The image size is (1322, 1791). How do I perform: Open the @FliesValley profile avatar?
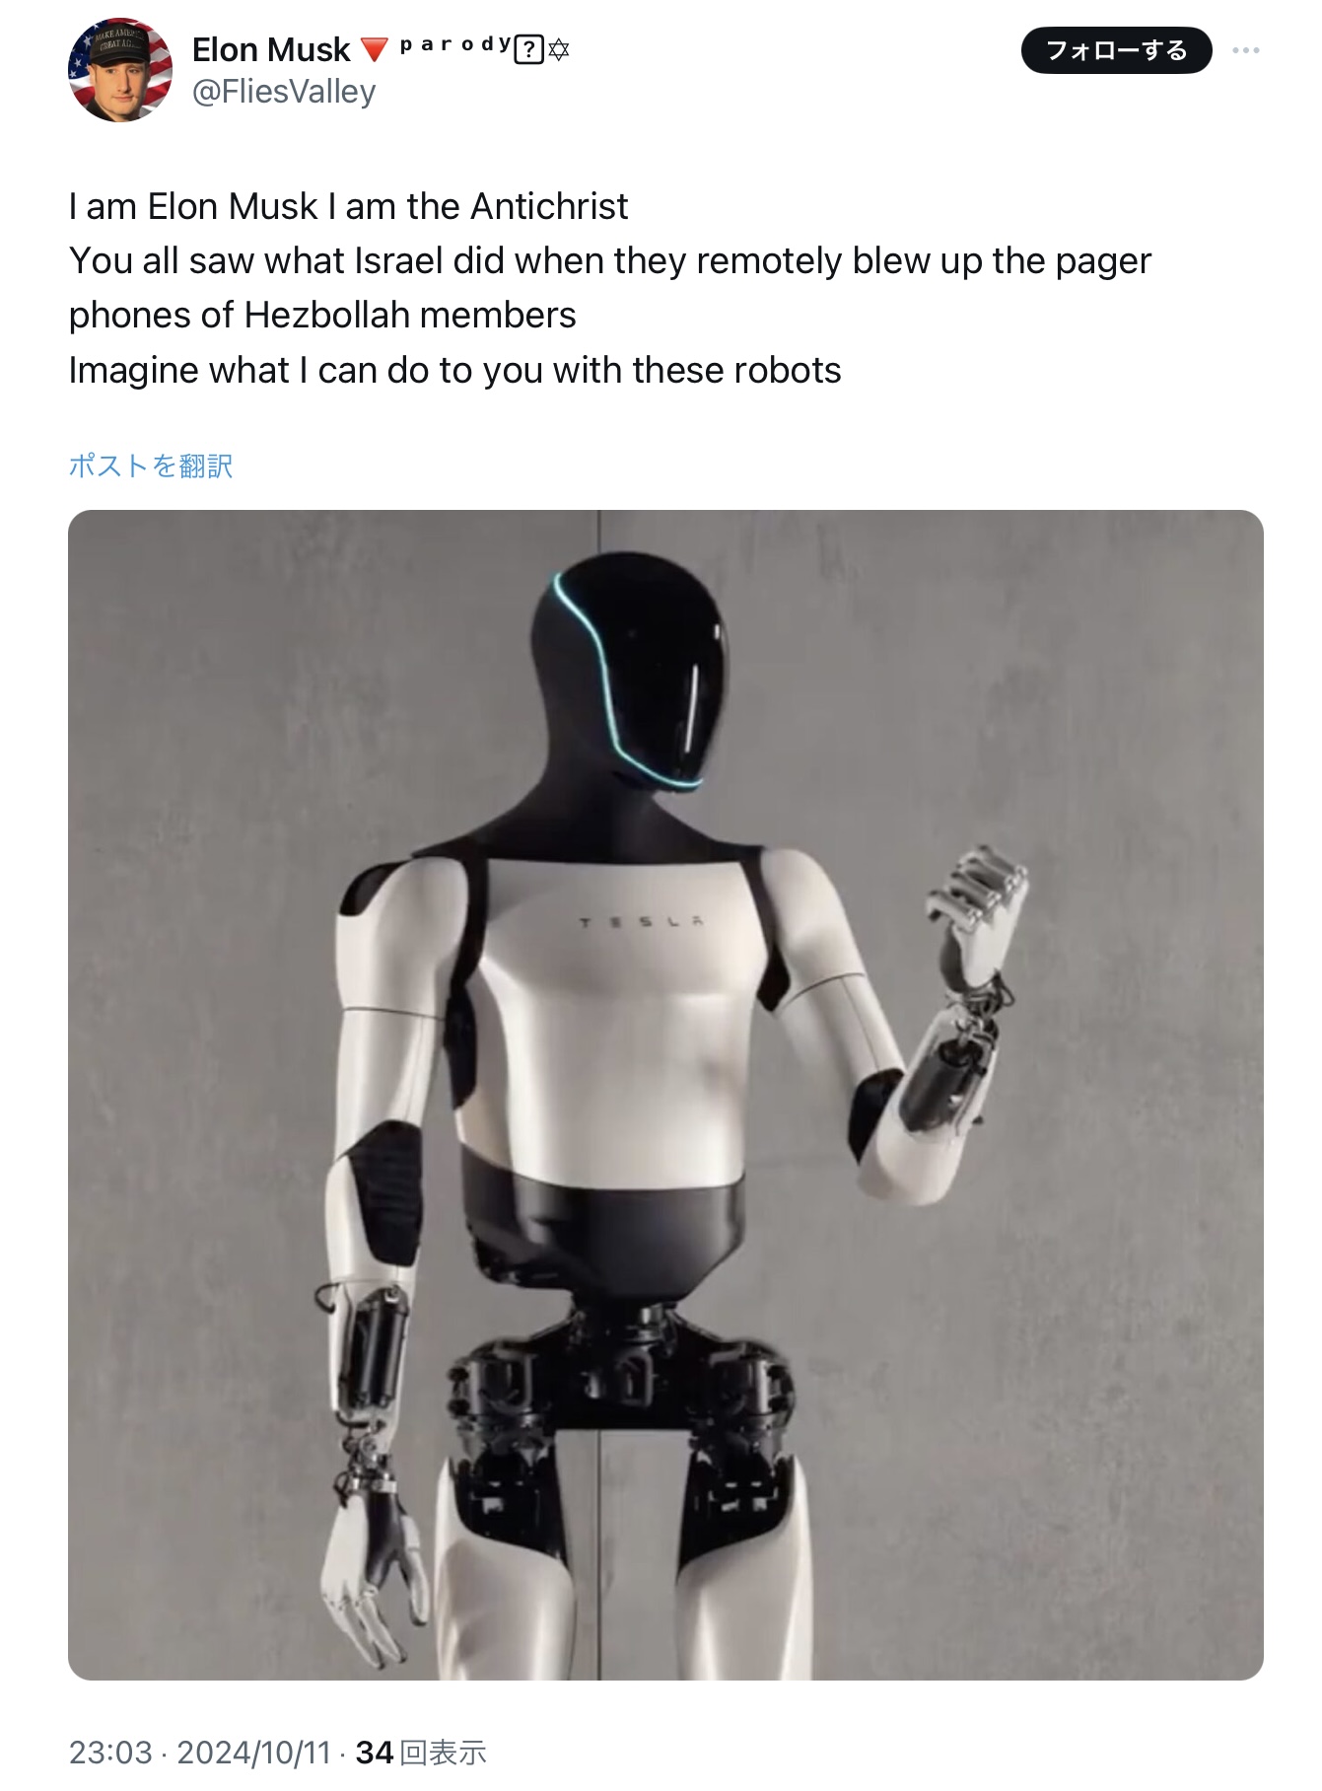[120, 70]
